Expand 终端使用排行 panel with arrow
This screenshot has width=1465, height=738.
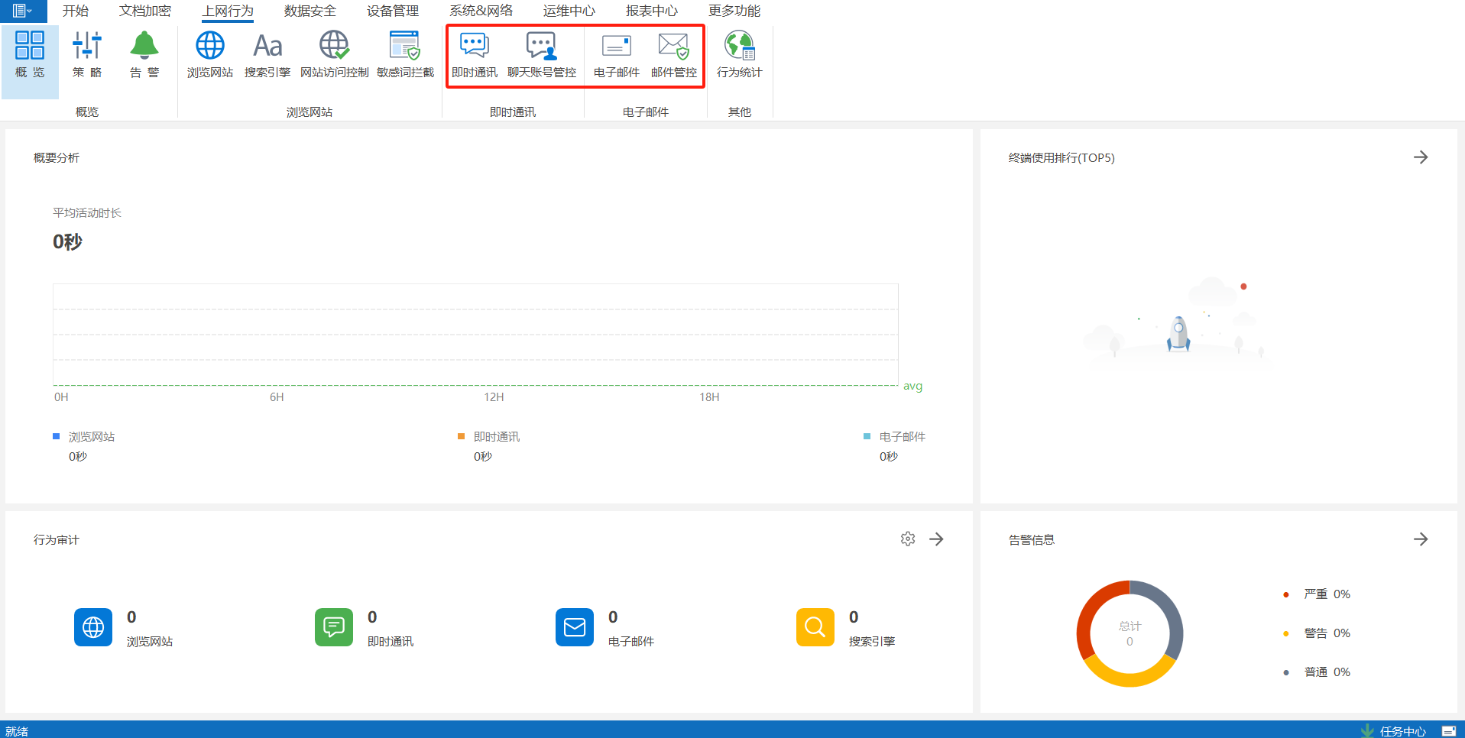(x=1420, y=157)
